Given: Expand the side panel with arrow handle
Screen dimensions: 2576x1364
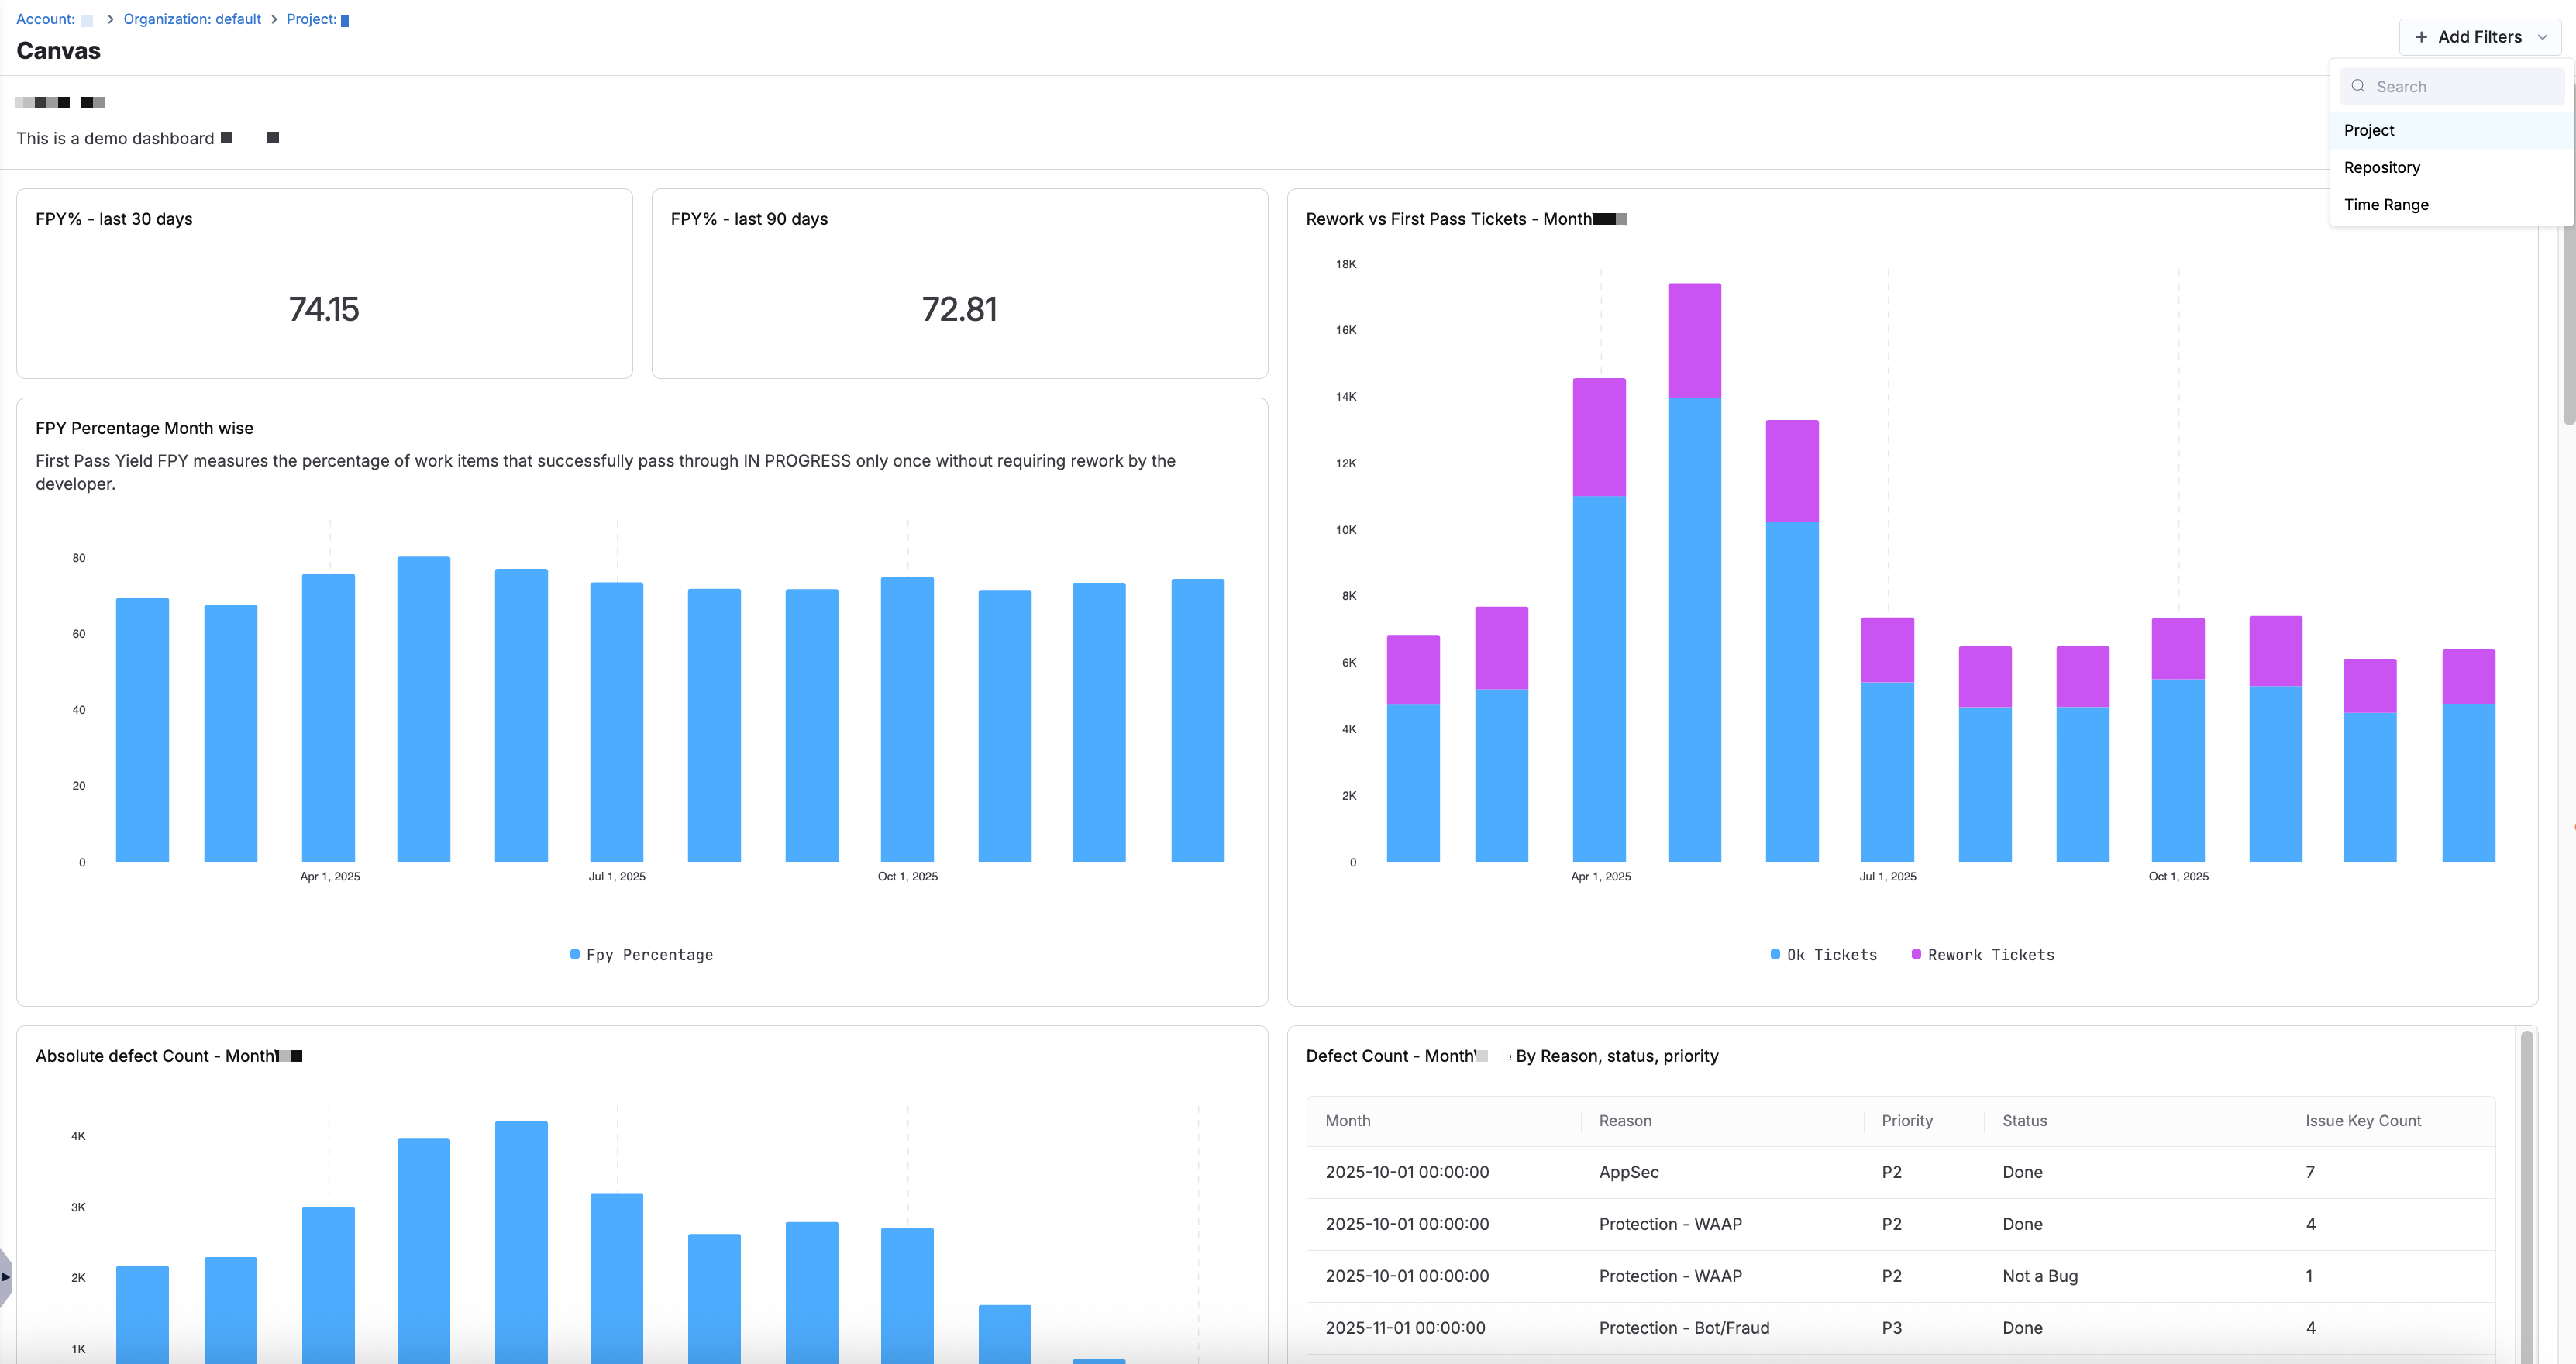Looking at the screenshot, I should (6, 1276).
